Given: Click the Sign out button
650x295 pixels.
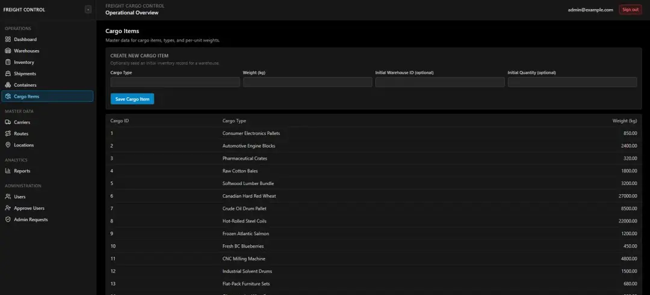Looking at the screenshot, I should click(x=630, y=10).
